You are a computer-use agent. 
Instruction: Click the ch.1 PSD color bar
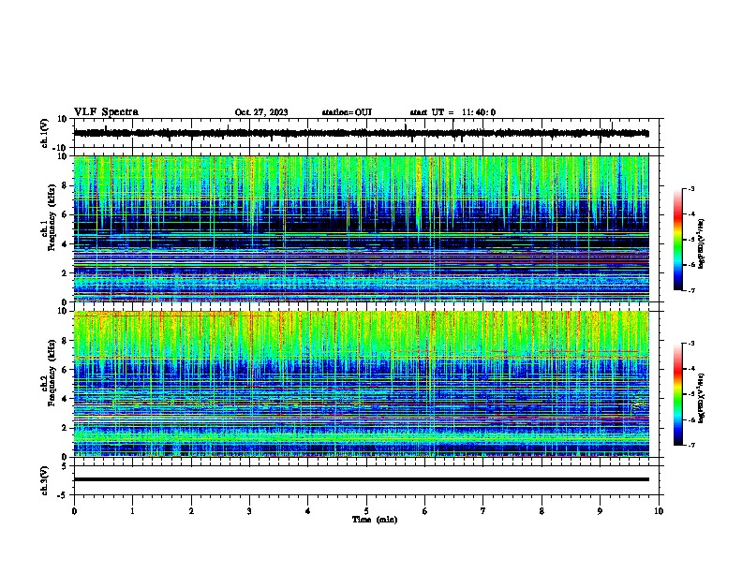point(678,239)
